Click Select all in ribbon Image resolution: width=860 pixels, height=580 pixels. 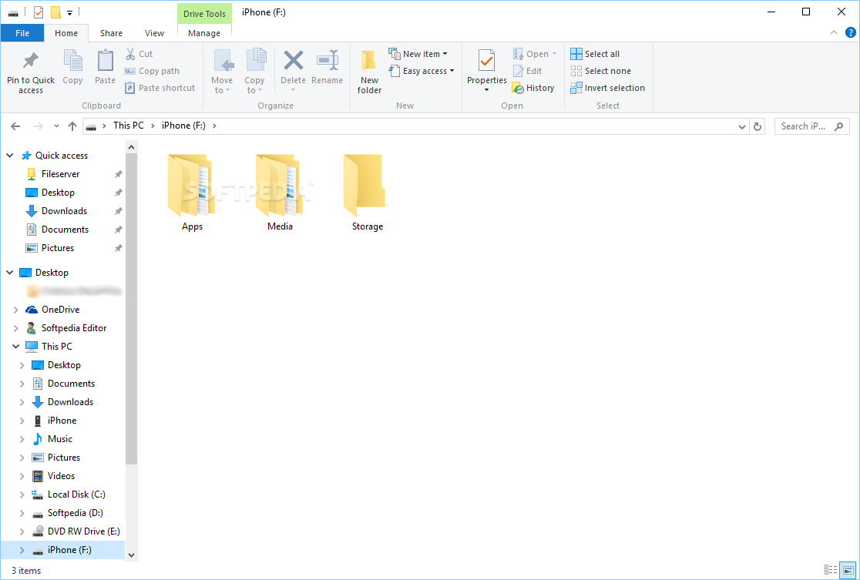click(595, 54)
